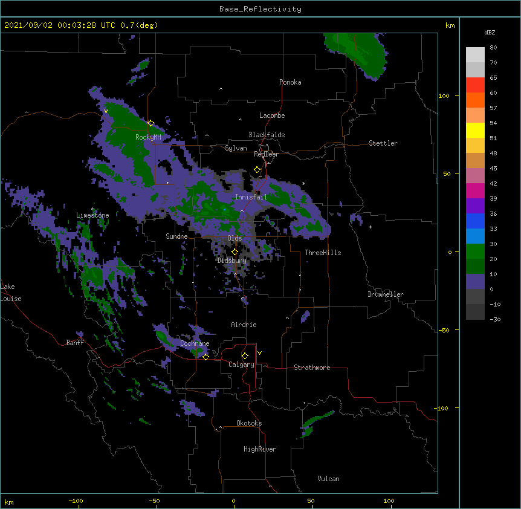521x509 pixels.
Task: Click the ThreeHills label
Action: point(323,253)
